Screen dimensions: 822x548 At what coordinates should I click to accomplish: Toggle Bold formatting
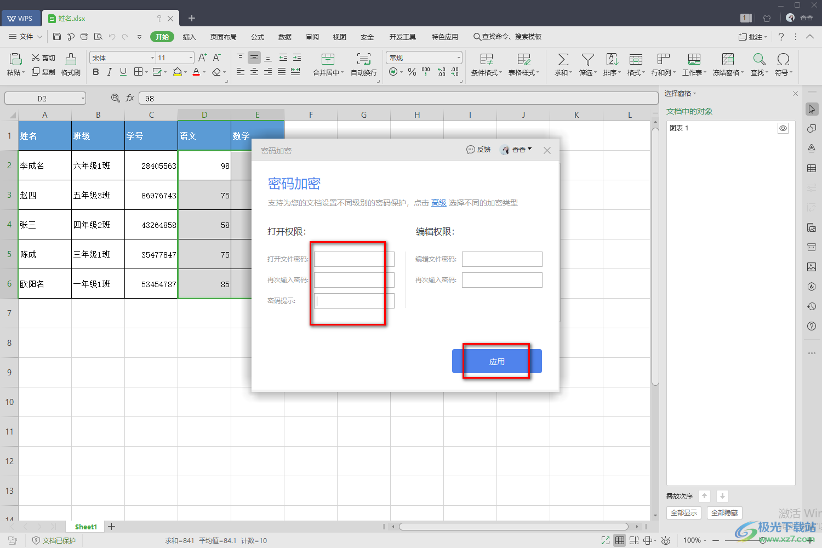click(96, 72)
